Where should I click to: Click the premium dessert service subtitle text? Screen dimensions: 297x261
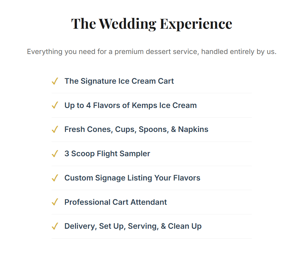[152, 52]
